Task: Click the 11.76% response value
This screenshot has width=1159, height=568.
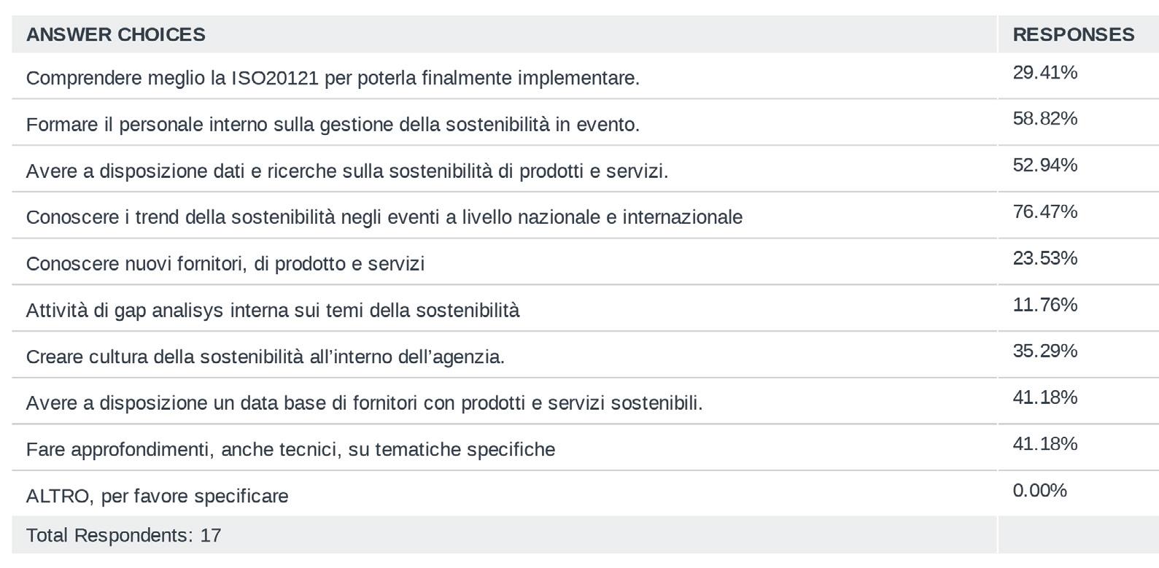Action: click(x=1044, y=305)
